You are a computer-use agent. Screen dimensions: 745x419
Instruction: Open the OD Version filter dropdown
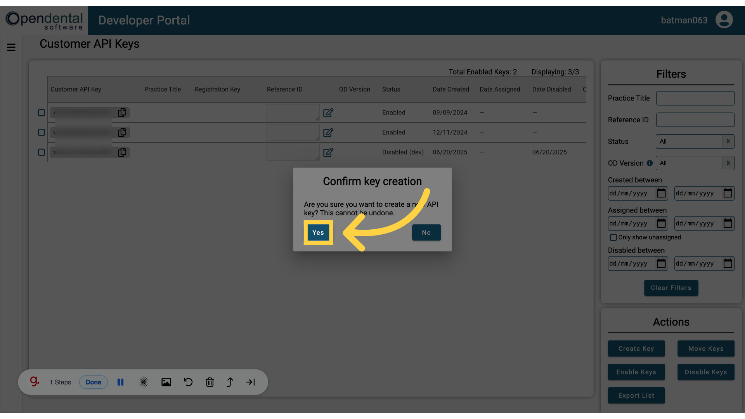coord(695,163)
